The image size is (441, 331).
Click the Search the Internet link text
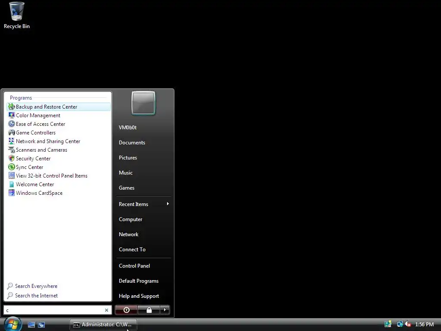(36, 296)
